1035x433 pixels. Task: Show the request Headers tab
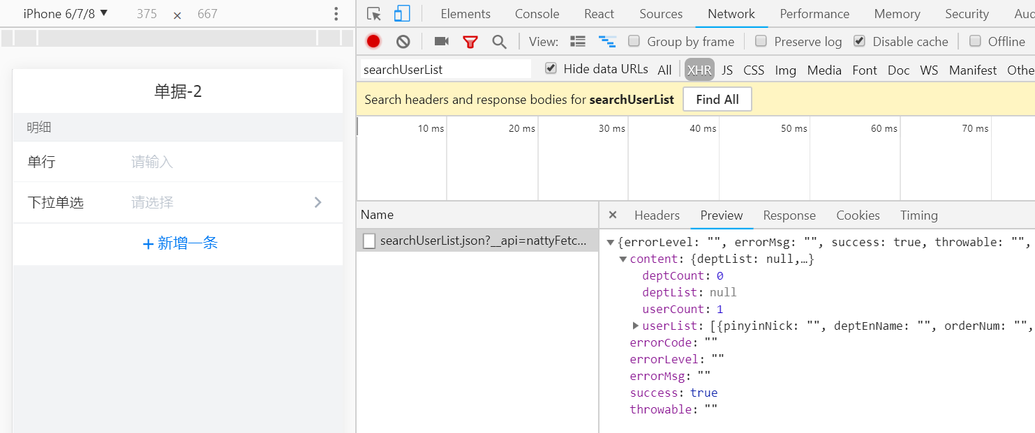pyautogui.click(x=657, y=215)
